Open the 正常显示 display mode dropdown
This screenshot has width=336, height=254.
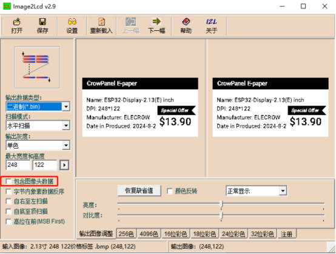pyautogui.click(x=283, y=191)
